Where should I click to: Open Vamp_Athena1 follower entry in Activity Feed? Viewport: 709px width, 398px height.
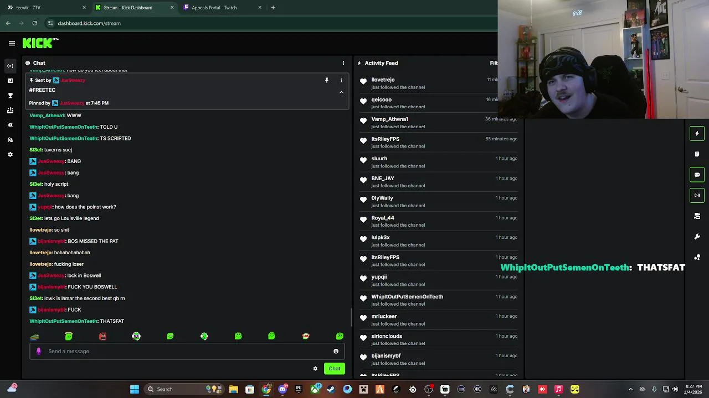coord(438,123)
